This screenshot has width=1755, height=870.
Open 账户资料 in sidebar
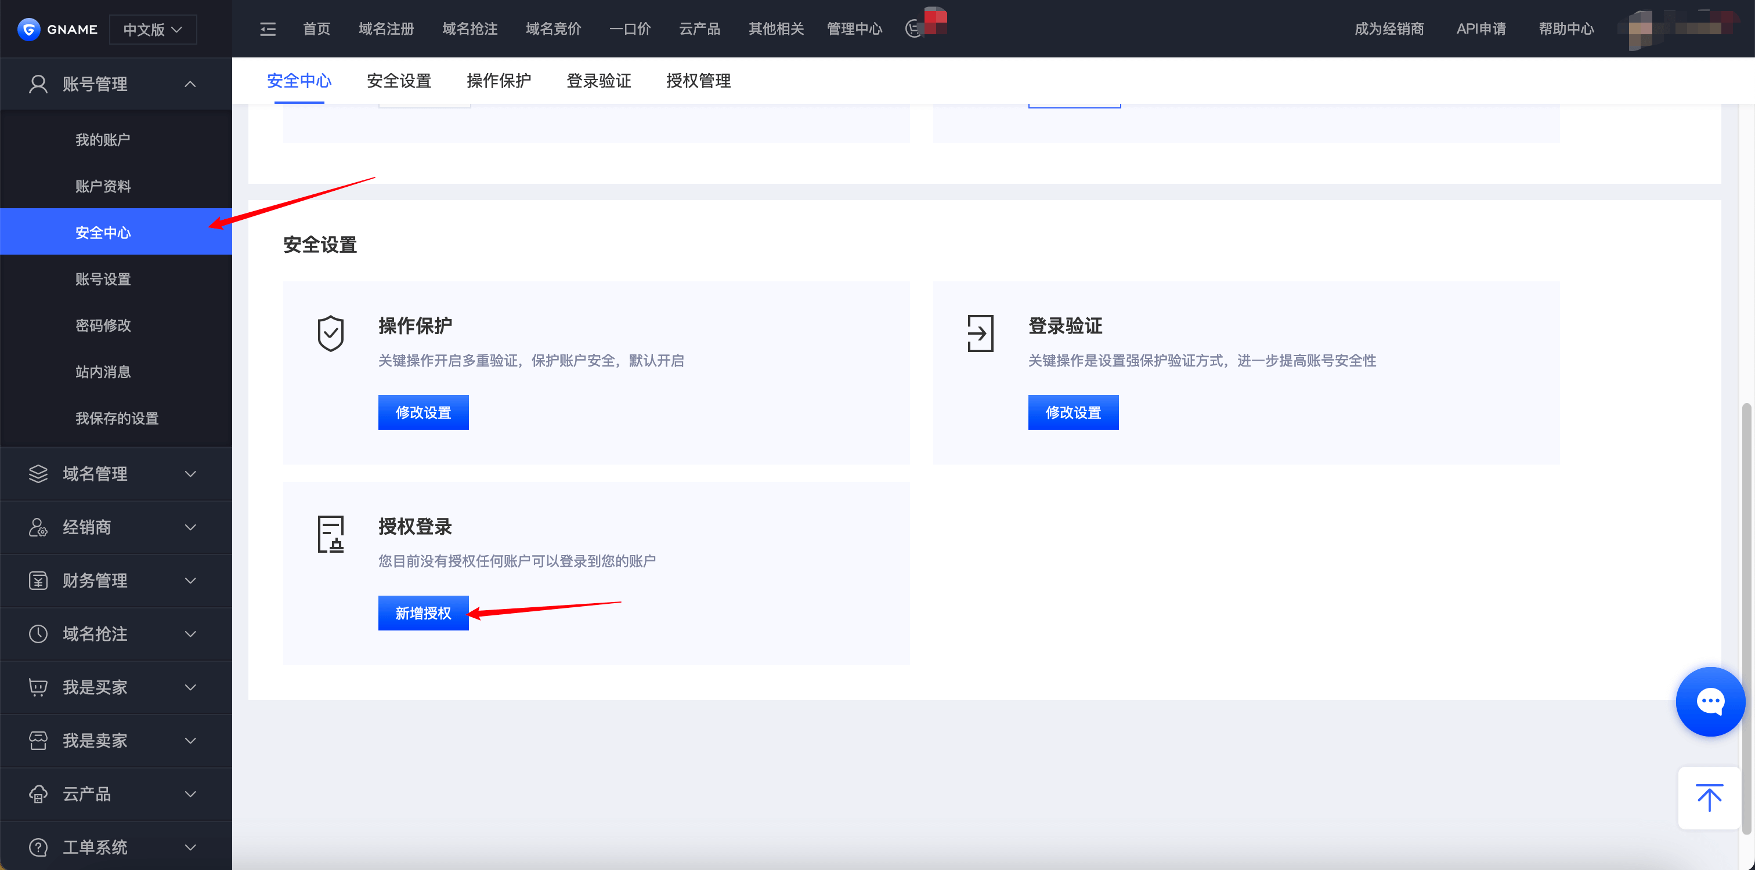coord(103,186)
